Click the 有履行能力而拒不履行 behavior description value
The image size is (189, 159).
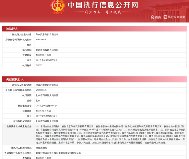[x=58, y=153]
